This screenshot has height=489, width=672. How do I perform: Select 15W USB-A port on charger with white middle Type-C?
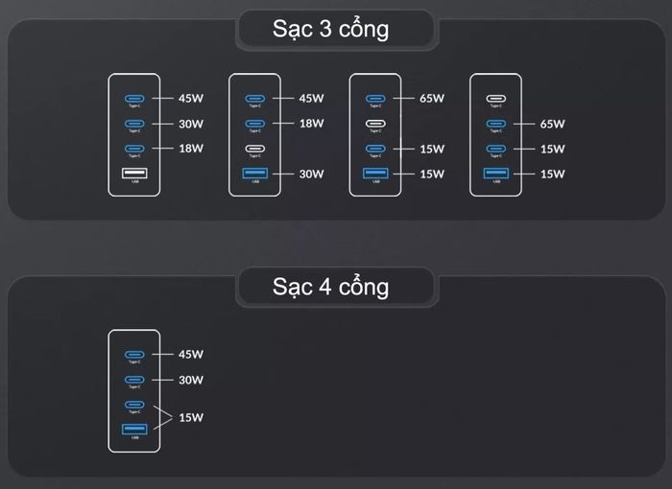[x=375, y=173]
